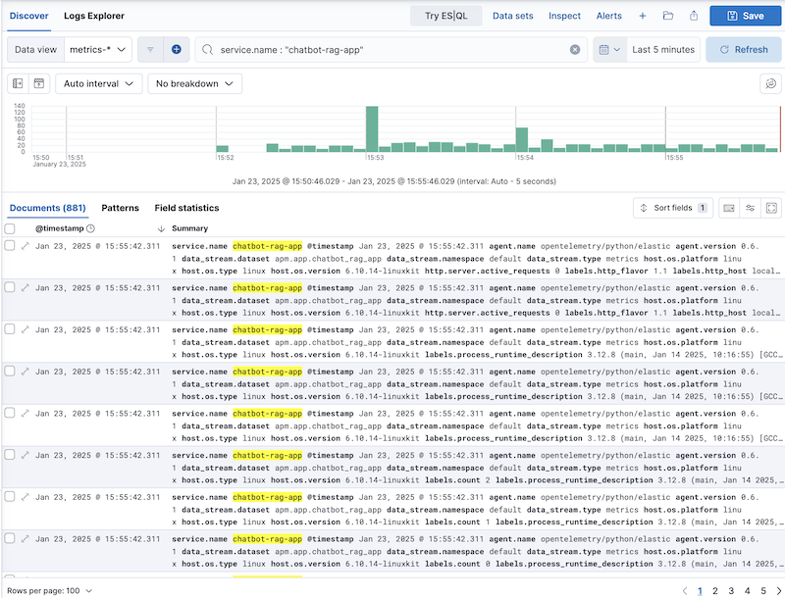Open the filter options menu icon

pos(150,49)
